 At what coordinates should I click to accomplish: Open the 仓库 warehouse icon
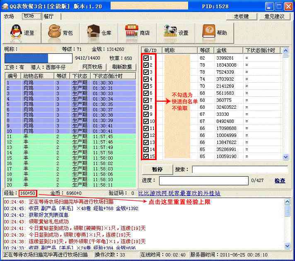click(x=94, y=32)
